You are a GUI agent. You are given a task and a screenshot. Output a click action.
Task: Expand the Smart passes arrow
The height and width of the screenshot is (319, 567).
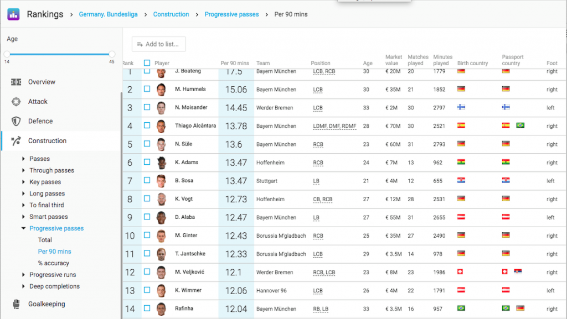coord(23,217)
